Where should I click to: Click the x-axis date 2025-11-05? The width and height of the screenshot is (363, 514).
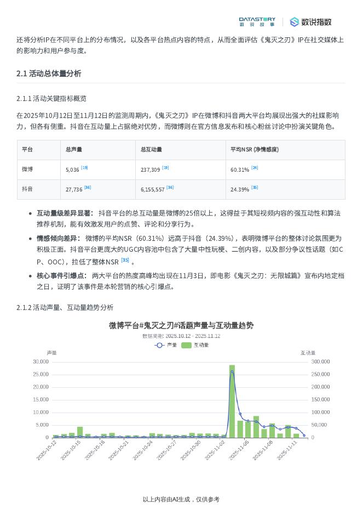pyautogui.click(x=239, y=450)
